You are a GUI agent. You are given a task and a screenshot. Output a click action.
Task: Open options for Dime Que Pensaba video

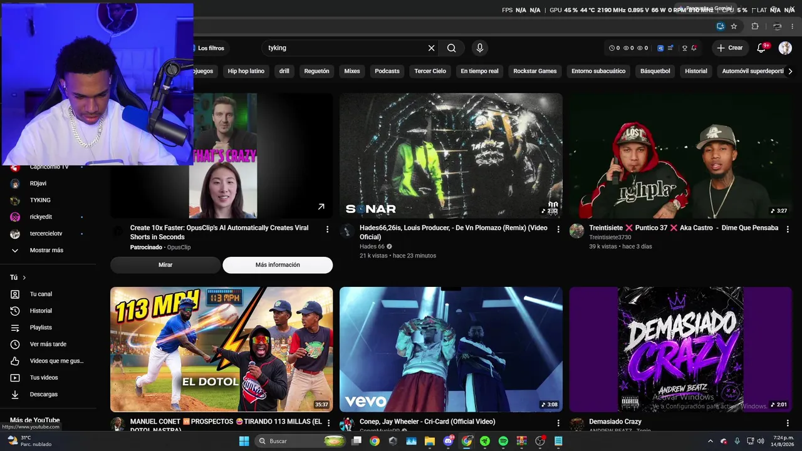(788, 229)
